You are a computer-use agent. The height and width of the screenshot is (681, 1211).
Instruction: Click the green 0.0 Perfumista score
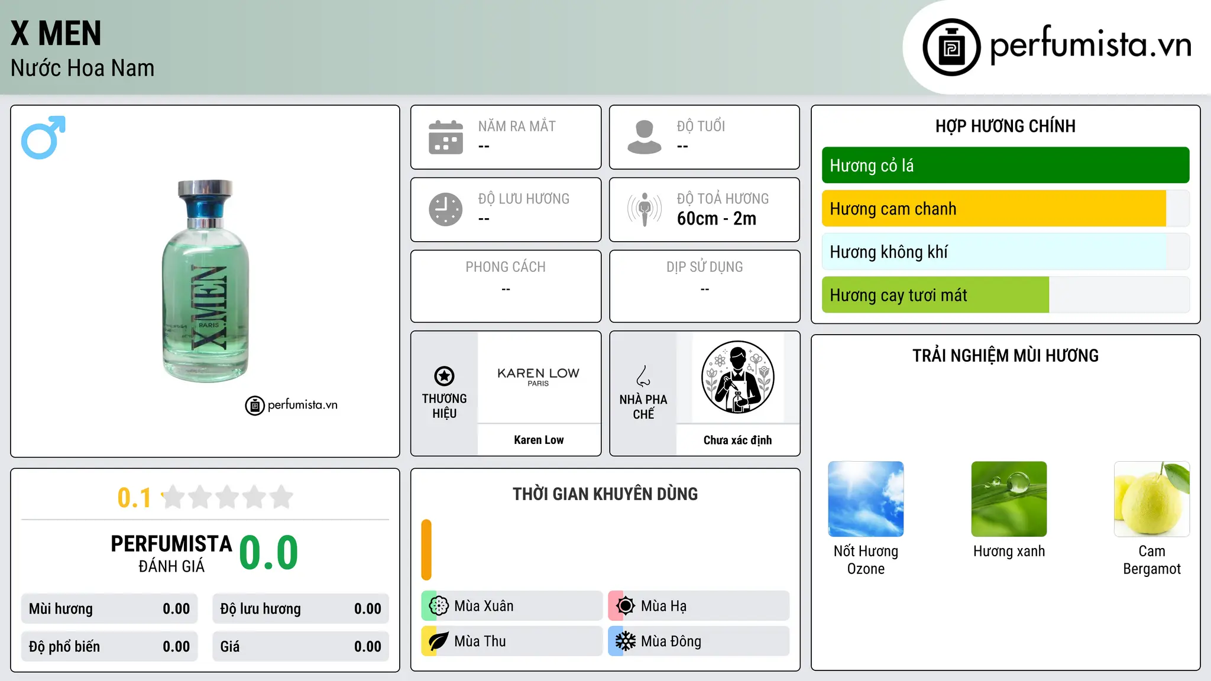click(269, 553)
